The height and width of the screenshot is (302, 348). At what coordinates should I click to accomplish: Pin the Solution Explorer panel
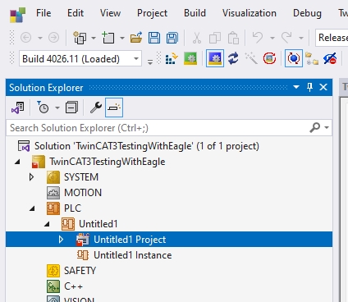click(x=309, y=88)
